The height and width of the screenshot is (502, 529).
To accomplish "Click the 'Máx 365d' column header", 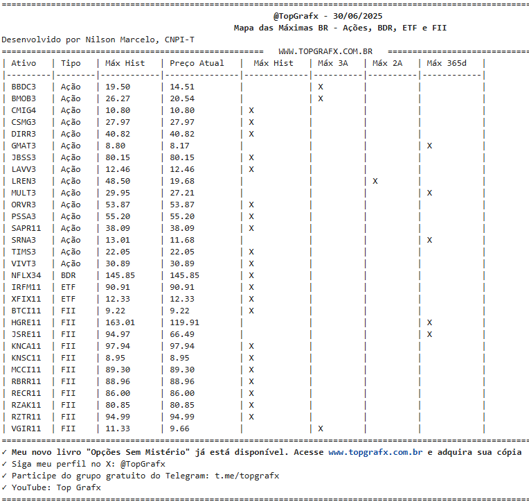I will click(x=447, y=63).
